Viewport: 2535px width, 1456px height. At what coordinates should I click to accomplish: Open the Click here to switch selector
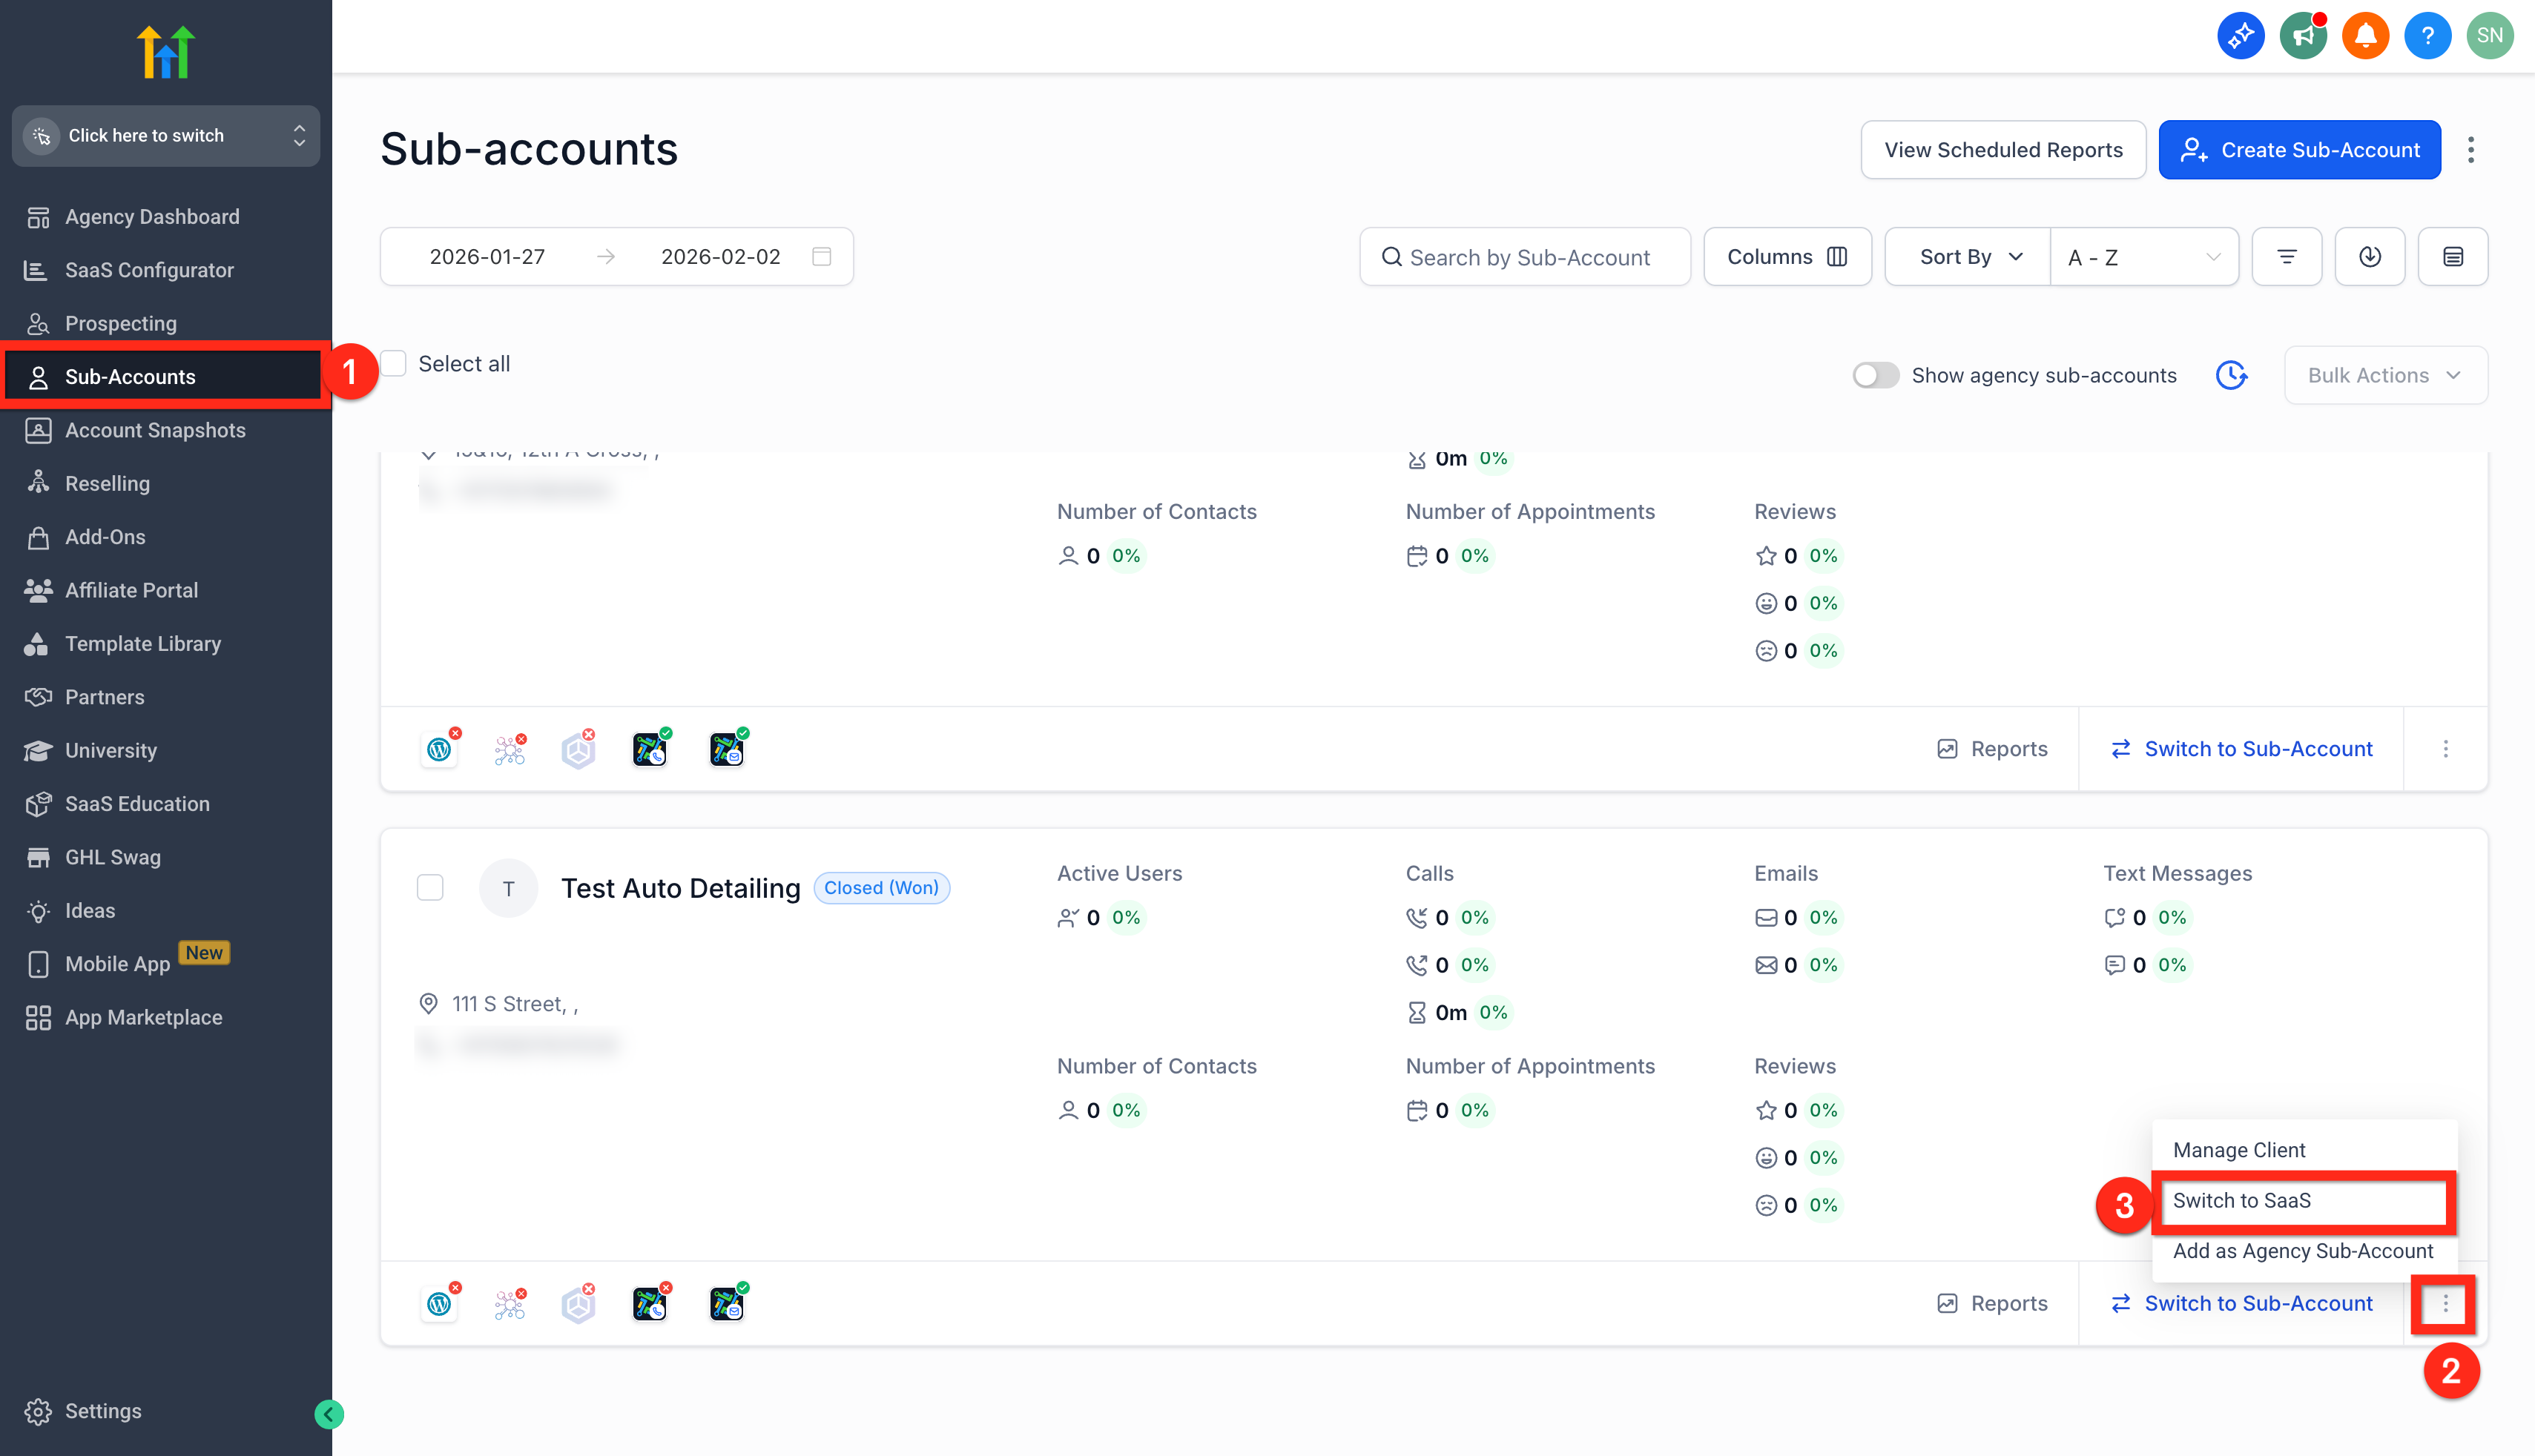pos(166,135)
